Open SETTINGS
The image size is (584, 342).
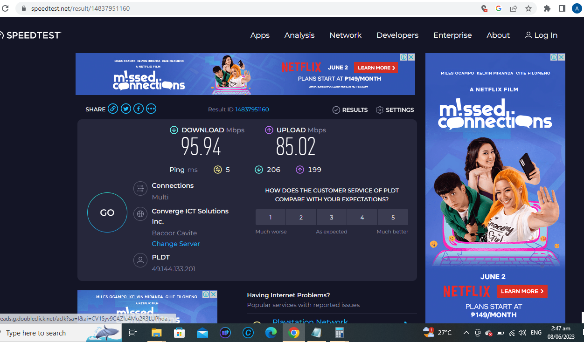395,110
